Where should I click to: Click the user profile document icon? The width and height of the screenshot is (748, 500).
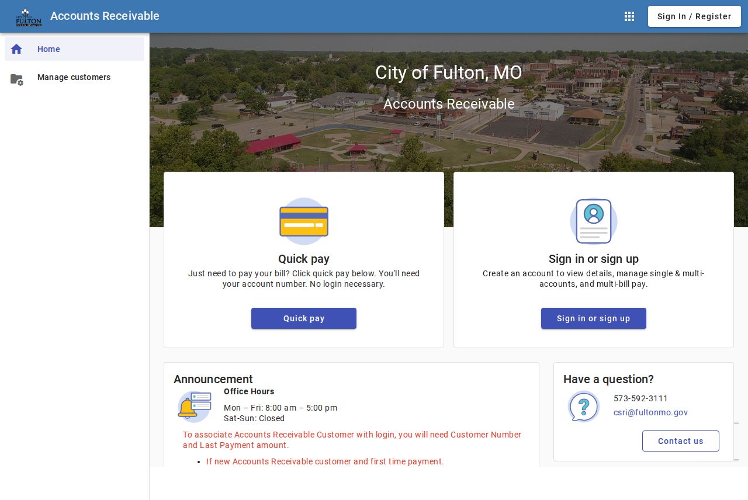tap(594, 221)
